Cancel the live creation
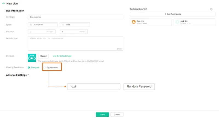Screen dimensions: 219x118 [x=117, y=114]
